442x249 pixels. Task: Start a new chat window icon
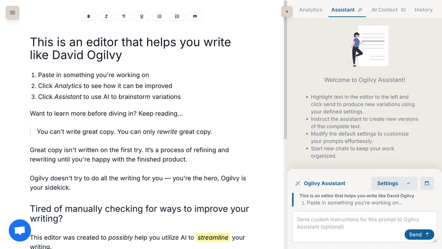pos(427,183)
